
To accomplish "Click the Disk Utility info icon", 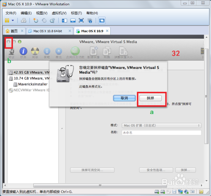I will coord(23,51).
